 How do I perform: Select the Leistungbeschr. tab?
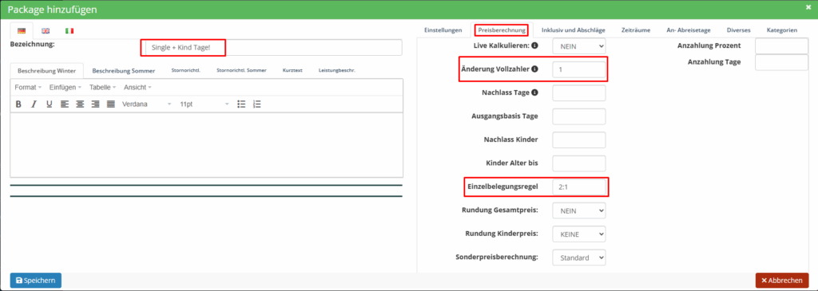pyautogui.click(x=336, y=70)
